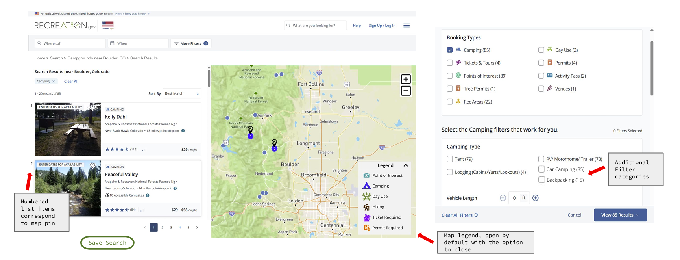Click Here's how you know link

pyautogui.click(x=130, y=14)
